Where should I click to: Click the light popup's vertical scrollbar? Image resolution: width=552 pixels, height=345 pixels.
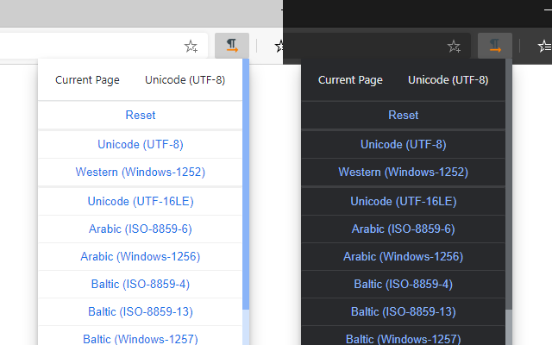247,172
